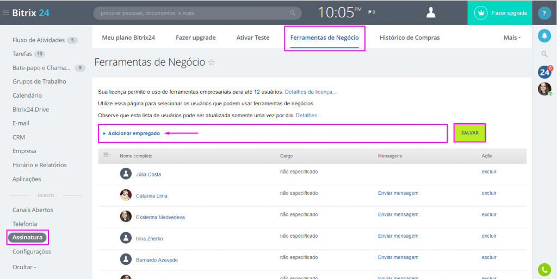Open Catarina Lima's profile name link

tap(152, 196)
